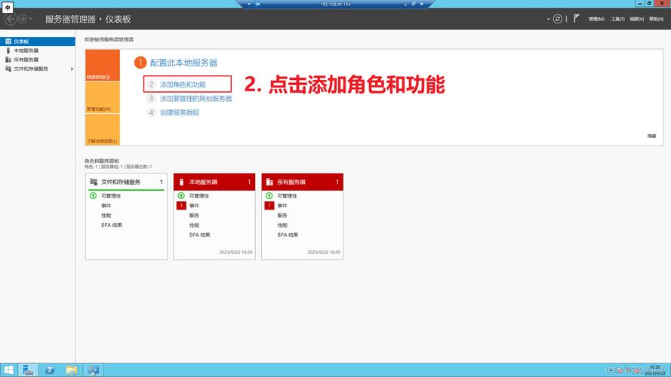Click the back navigation arrow
Viewport: 671px width, 377px height.
click(x=11, y=20)
